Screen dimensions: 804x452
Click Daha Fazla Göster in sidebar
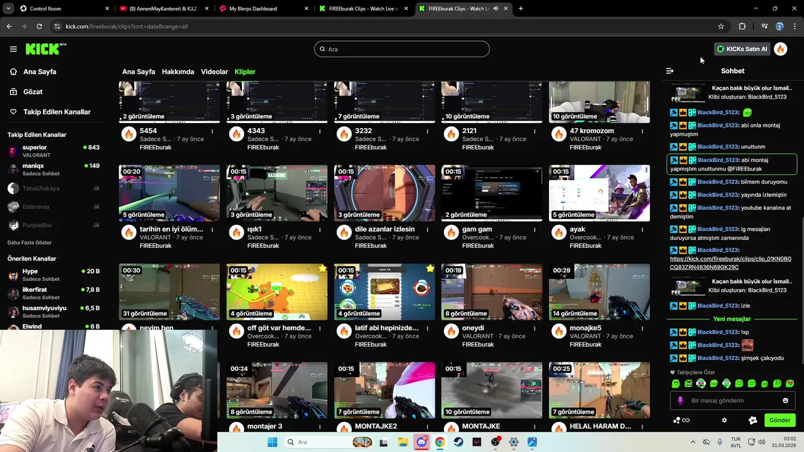30,242
